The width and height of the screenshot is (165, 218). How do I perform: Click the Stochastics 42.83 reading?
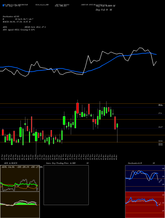pyautogui.click(x=11, y=17)
